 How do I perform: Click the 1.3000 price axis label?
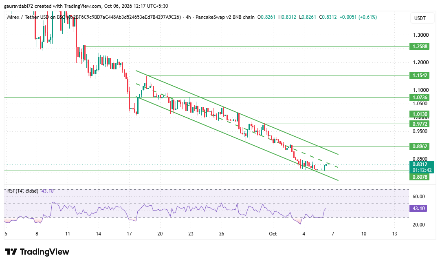tap(420, 35)
